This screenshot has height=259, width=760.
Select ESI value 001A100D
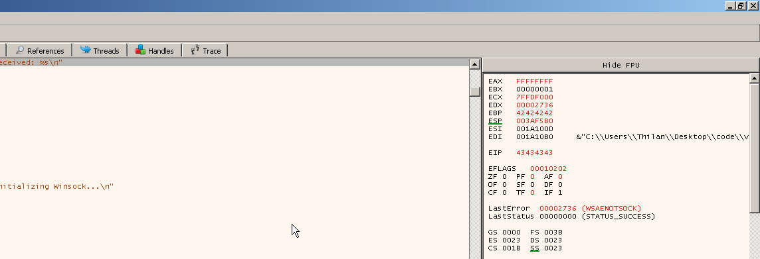click(535, 129)
